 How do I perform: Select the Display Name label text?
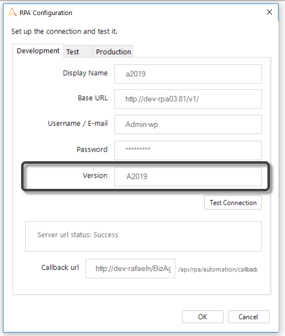(85, 73)
